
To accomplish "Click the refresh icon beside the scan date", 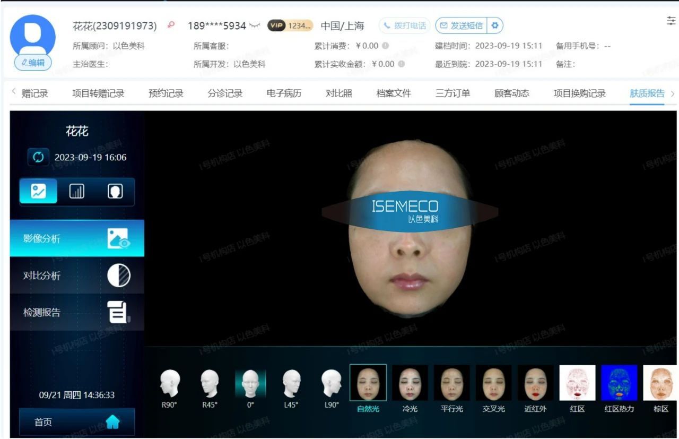I will (38, 157).
